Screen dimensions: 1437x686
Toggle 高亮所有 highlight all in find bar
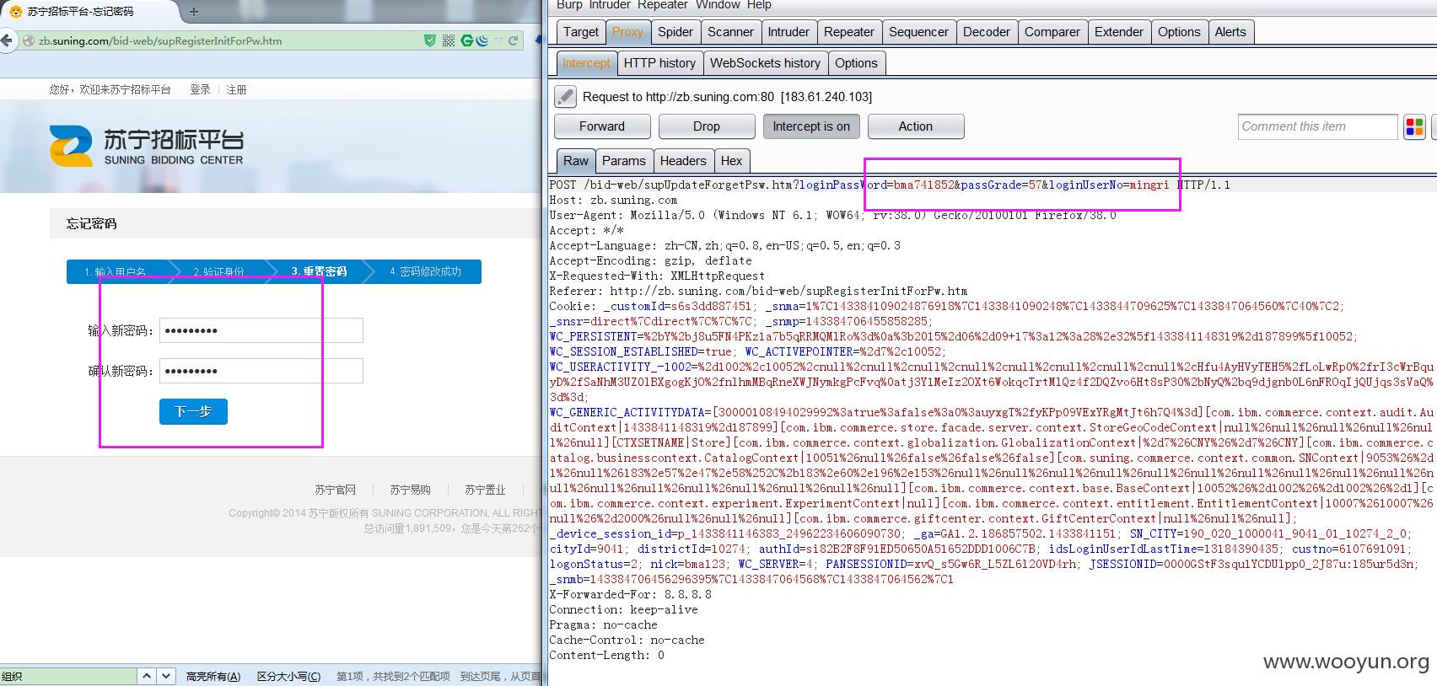coord(213,676)
